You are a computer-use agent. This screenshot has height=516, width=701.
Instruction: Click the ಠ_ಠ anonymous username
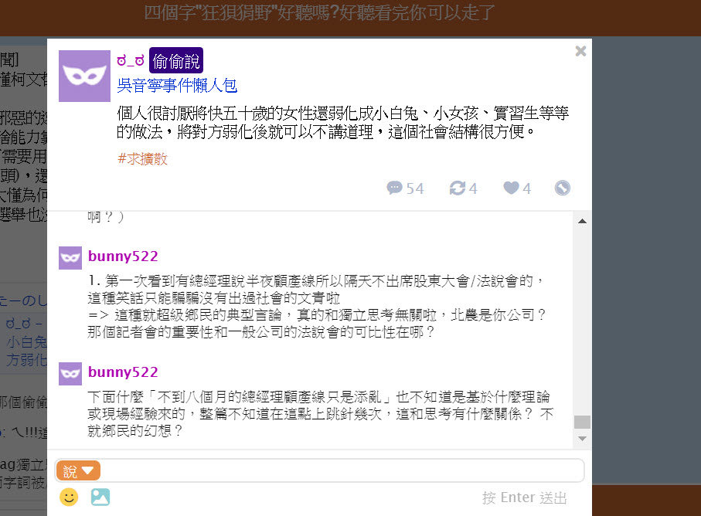131,60
